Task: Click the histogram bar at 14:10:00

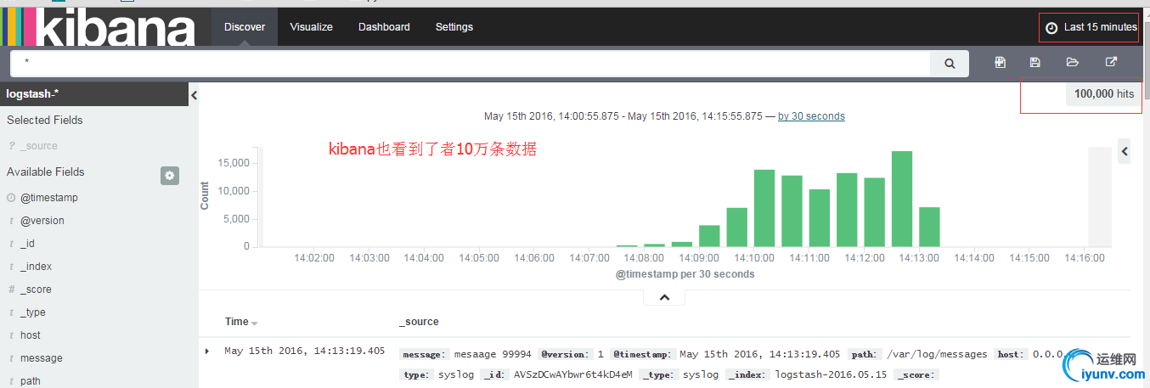Action: click(x=764, y=208)
